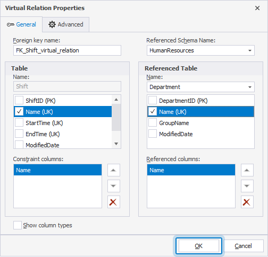Click the DepartmentID (PK) row label

[x=183, y=101]
